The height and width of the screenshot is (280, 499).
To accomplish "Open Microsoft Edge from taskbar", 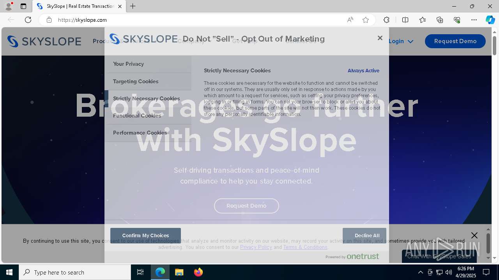I will (160, 272).
